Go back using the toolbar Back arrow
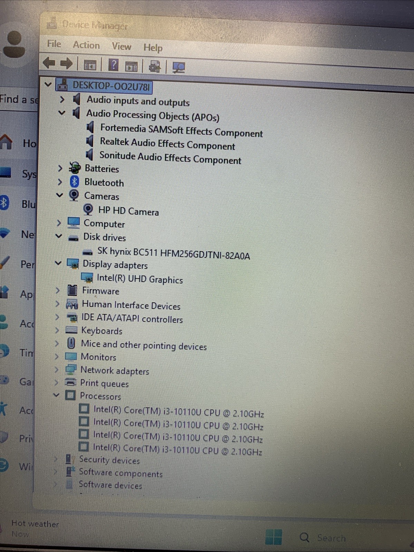Screen dimensions: 414x552 (x=49, y=63)
